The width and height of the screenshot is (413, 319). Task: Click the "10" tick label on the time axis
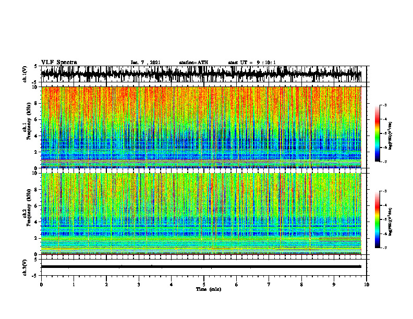pyautogui.click(x=367, y=285)
